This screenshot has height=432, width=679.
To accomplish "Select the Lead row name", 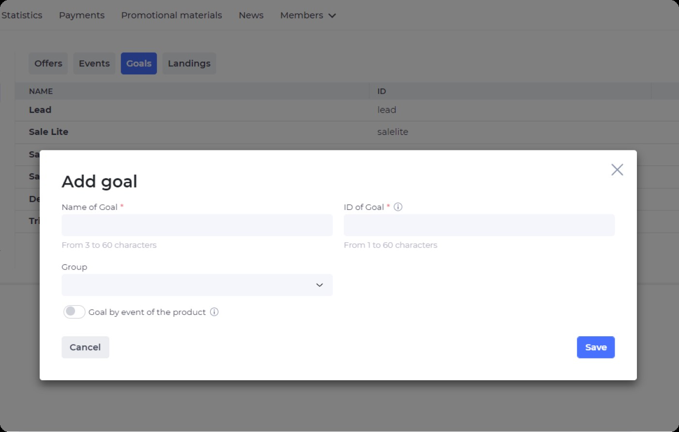I will [40, 110].
